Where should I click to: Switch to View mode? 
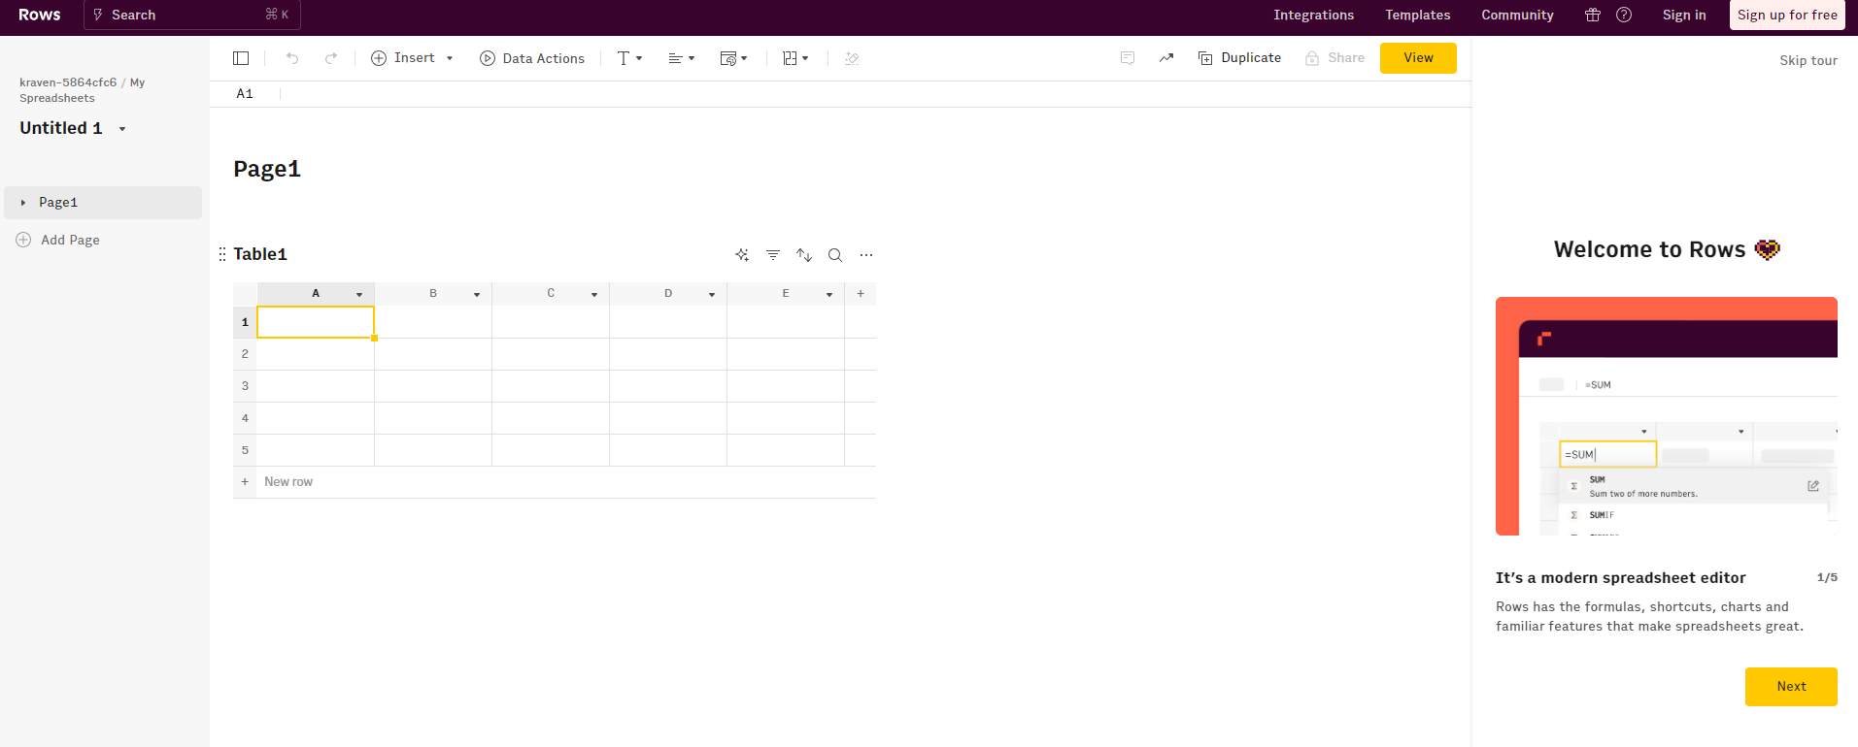[1418, 58]
